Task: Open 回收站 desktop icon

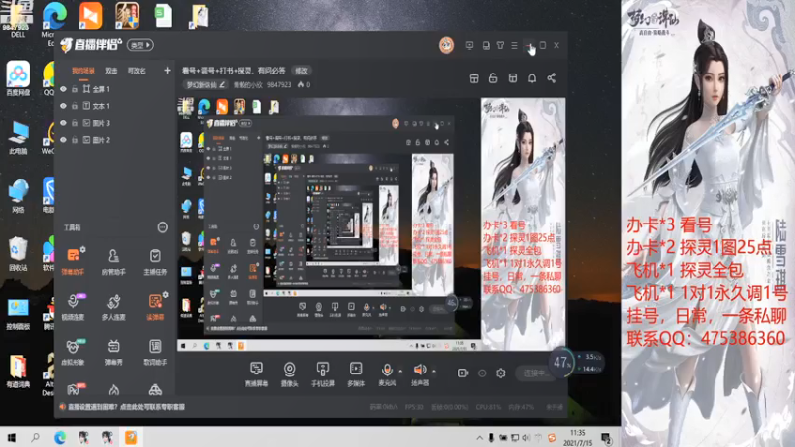Action: click(x=17, y=254)
